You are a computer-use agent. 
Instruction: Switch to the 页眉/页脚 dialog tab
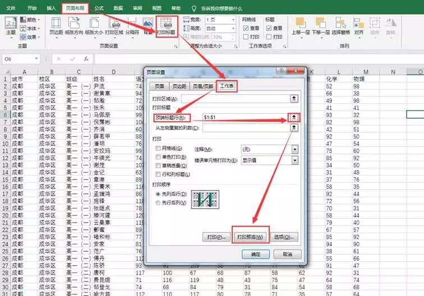(203, 86)
